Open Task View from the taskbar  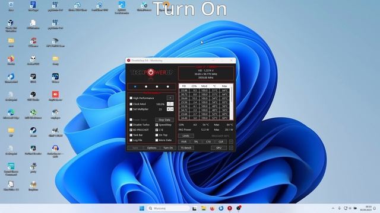(194, 208)
